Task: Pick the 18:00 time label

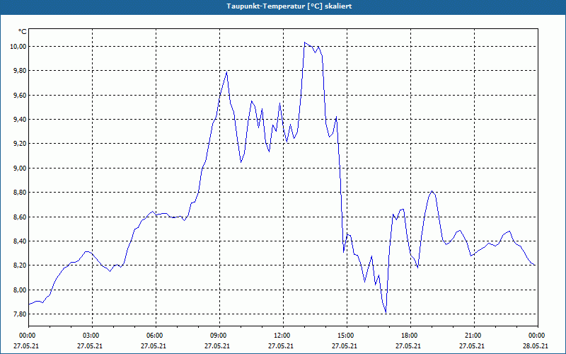Action: tap(410, 336)
